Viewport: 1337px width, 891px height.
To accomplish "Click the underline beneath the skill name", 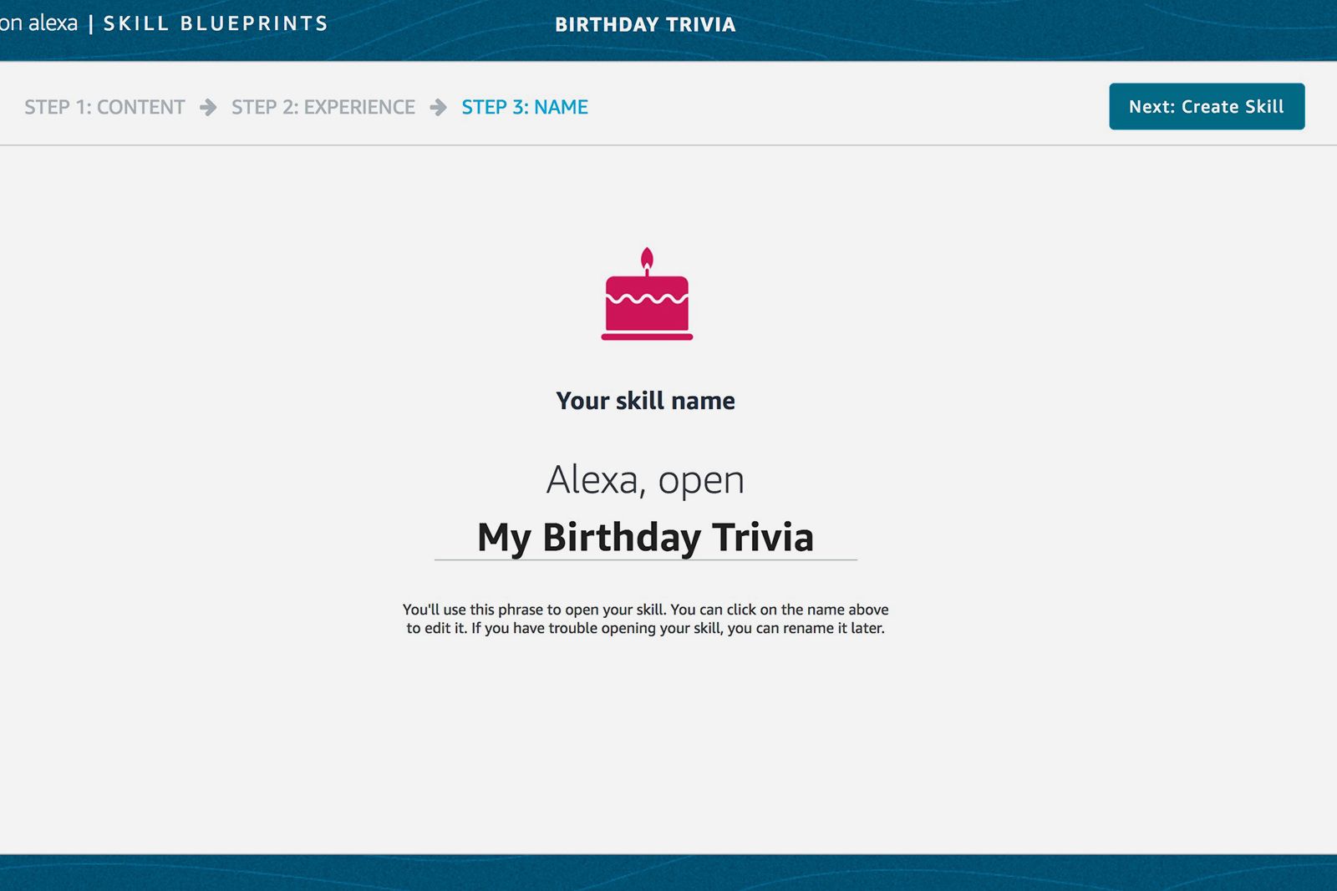I will tap(645, 559).
